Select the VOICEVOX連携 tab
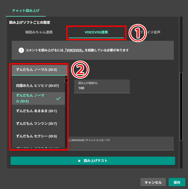188x189 pixels. click(96, 32)
